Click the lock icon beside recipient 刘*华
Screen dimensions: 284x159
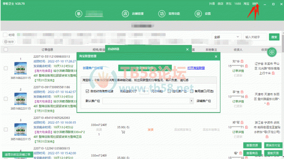(x=242, y=61)
